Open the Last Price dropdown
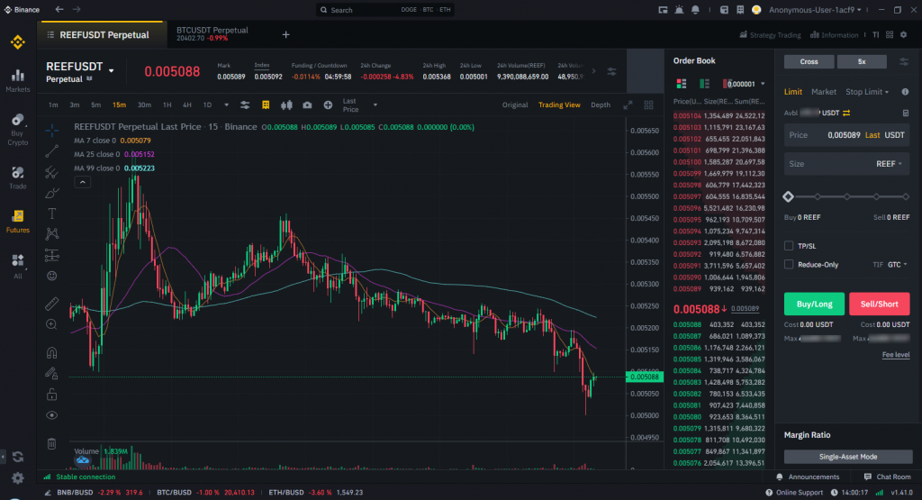This screenshot has width=922, height=500. point(359,105)
